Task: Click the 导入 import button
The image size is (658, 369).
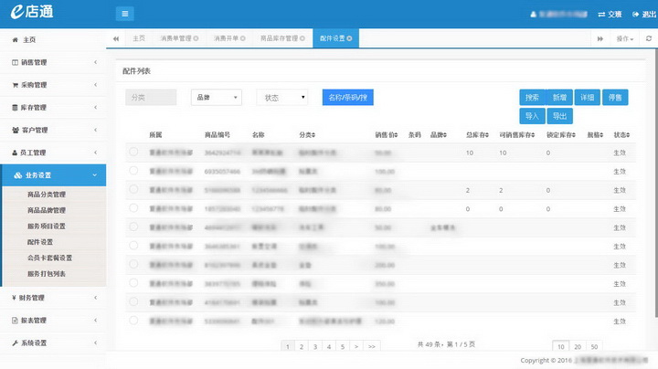Action: (x=532, y=116)
